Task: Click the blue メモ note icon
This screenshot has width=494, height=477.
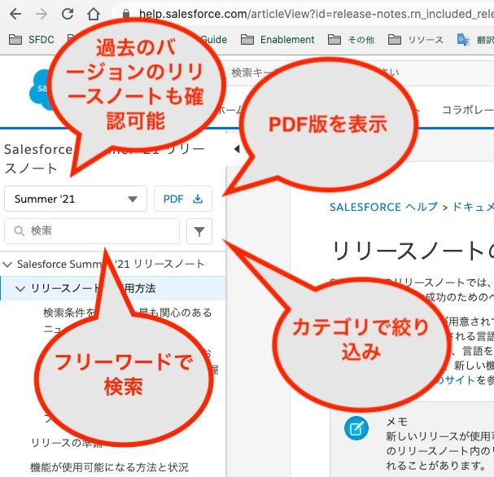Action: [x=356, y=428]
